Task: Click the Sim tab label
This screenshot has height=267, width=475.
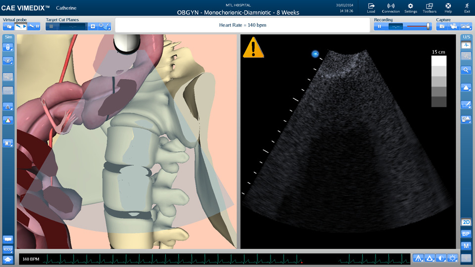Action: point(8,37)
